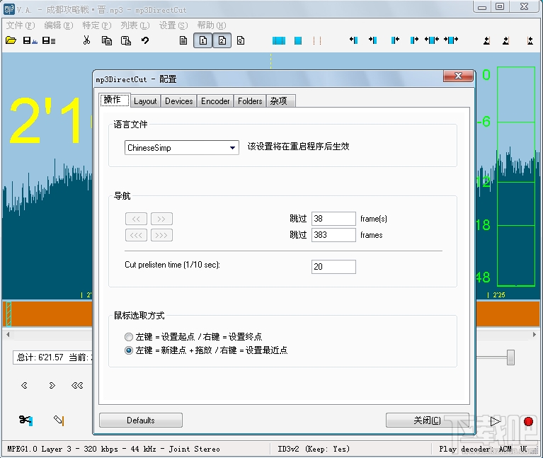This screenshot has width=543, height=458.
Task: Click the orange overview position bar
Action: pyautogui.click(x=48, y=314)
